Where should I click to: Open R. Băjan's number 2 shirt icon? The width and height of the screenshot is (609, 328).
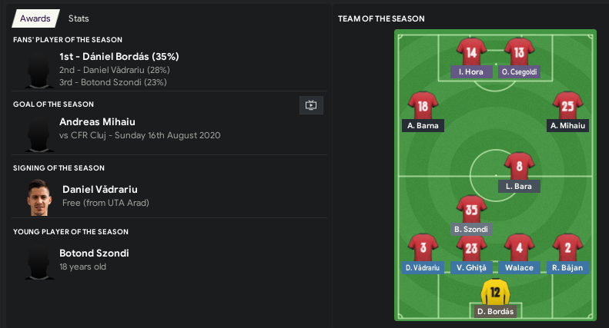coord(567,247)
